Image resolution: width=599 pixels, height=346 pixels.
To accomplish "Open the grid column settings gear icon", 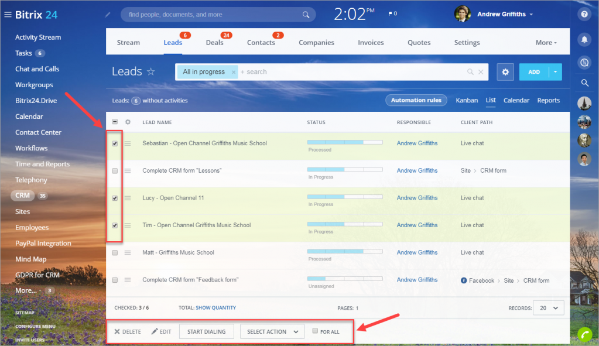I will pos(128,122).
